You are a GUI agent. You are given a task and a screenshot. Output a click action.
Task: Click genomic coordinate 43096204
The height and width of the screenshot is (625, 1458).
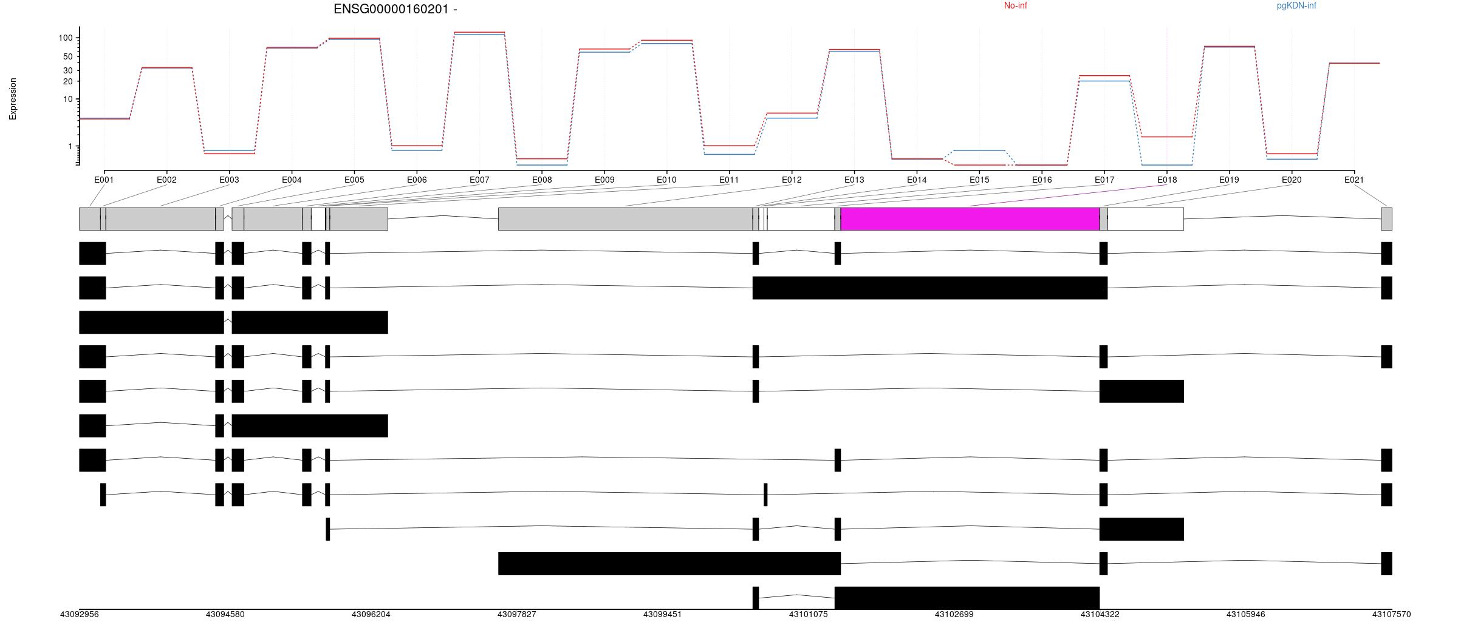pos(371,614)
